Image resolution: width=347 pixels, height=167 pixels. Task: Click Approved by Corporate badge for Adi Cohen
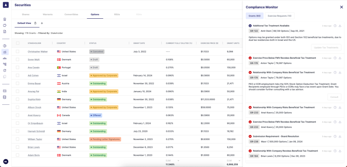coord(104,75)
